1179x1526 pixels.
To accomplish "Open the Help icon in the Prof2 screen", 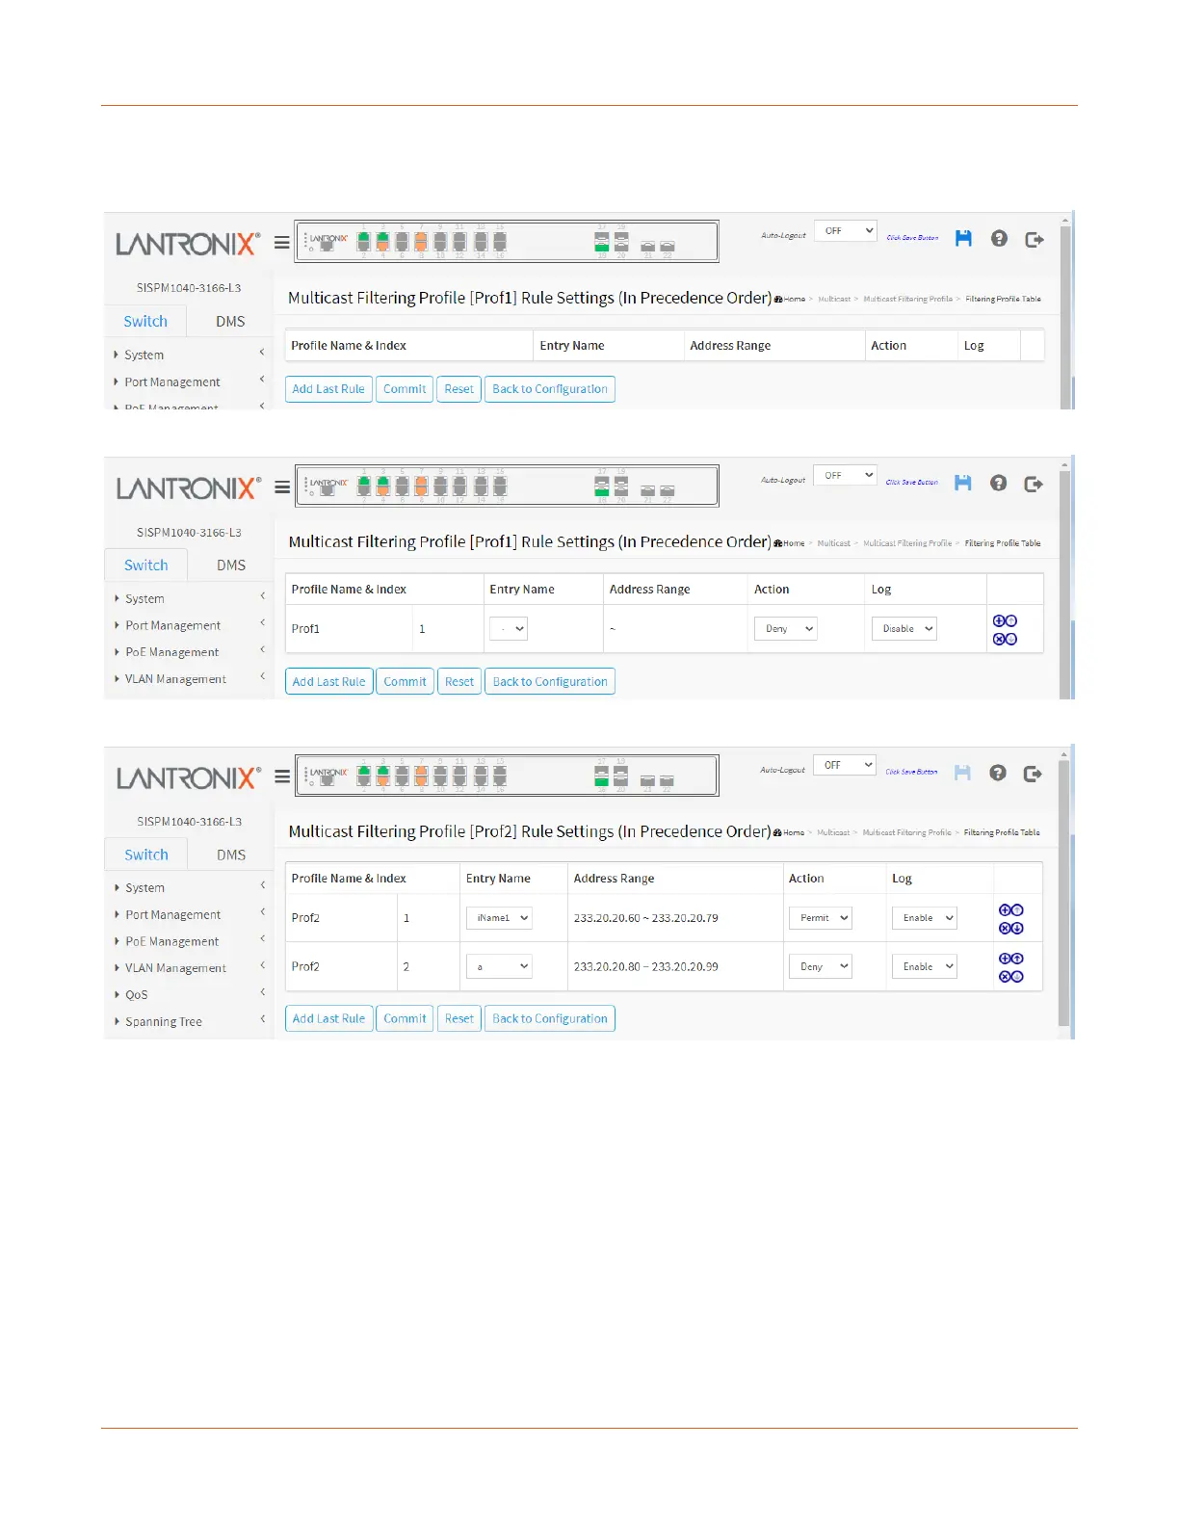I will (x=998, y=773).
